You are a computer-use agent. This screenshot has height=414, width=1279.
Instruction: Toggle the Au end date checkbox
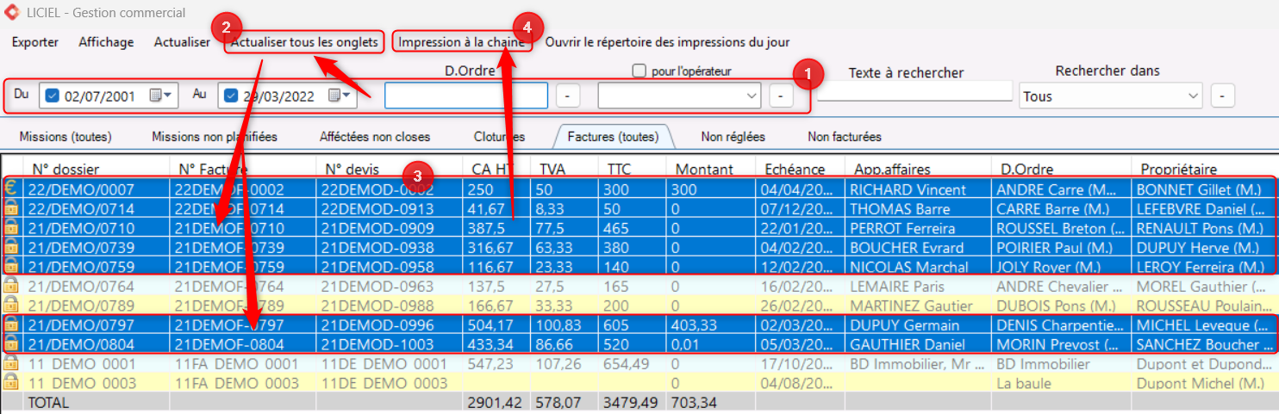tap(230, 96)
